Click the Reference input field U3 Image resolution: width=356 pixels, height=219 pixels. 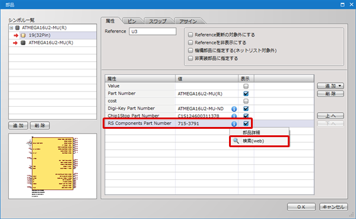coord(152,31)
